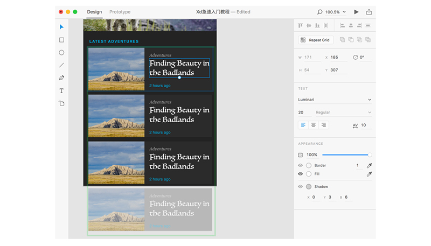431x246 pixels.
Task: Select the Rectangle tool
Action: [x=61, y=40]
